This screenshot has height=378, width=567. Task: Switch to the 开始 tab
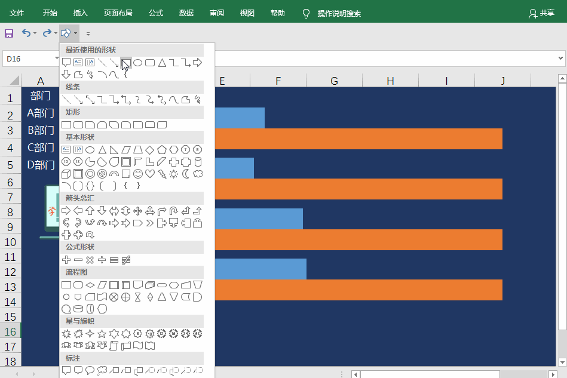(x=50, y=13)
